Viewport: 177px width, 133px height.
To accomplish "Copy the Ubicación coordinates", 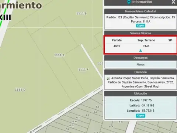I will click(140, 116).
